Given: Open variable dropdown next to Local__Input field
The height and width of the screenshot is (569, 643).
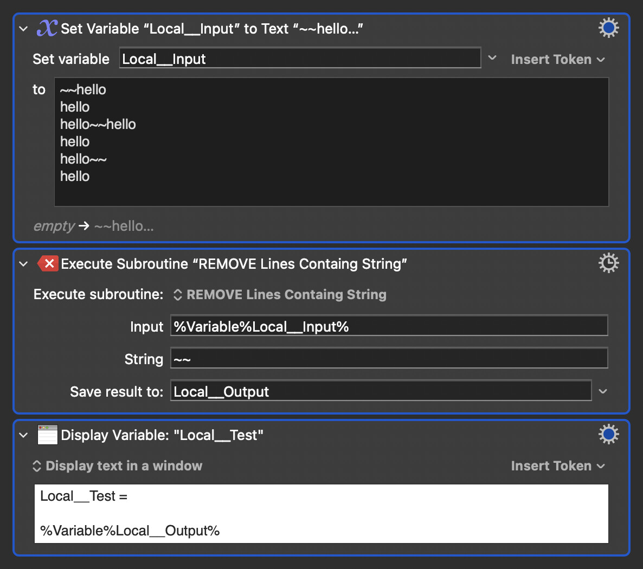Looking at the screenshot, I should tap(492, 58).
